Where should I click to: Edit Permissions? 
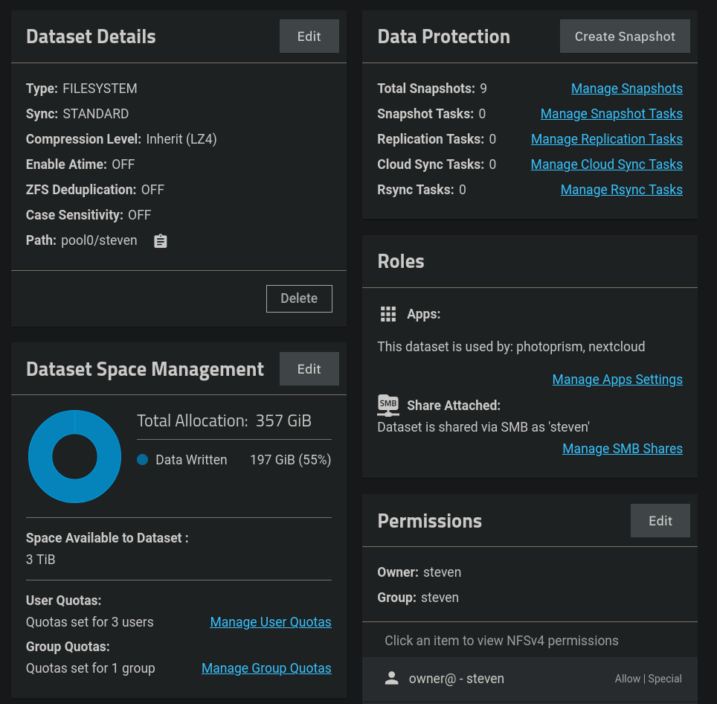pyautogui.click(x=660, y=521)
